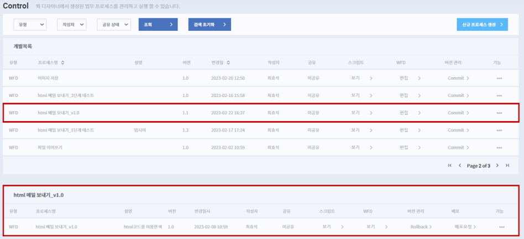Open more options for html 메일 보내기_1단계 테스트
The height and width of the screenshot is (239, 524).
[499, 130]
